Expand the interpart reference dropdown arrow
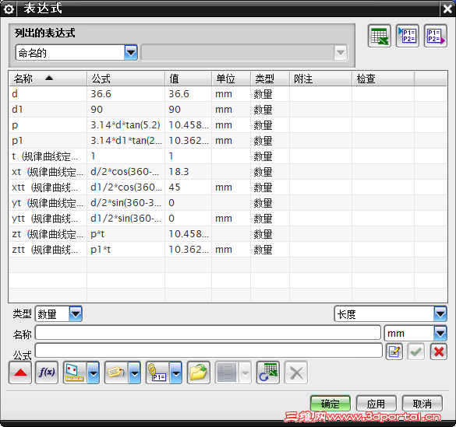The height and width of the screenshot is (427, 456). pos(175,373)
